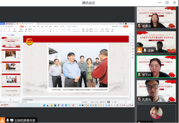Open WPS Office from the Windows taskbar
Viewport: 179px width, 123px height.
tap(73, 105)
